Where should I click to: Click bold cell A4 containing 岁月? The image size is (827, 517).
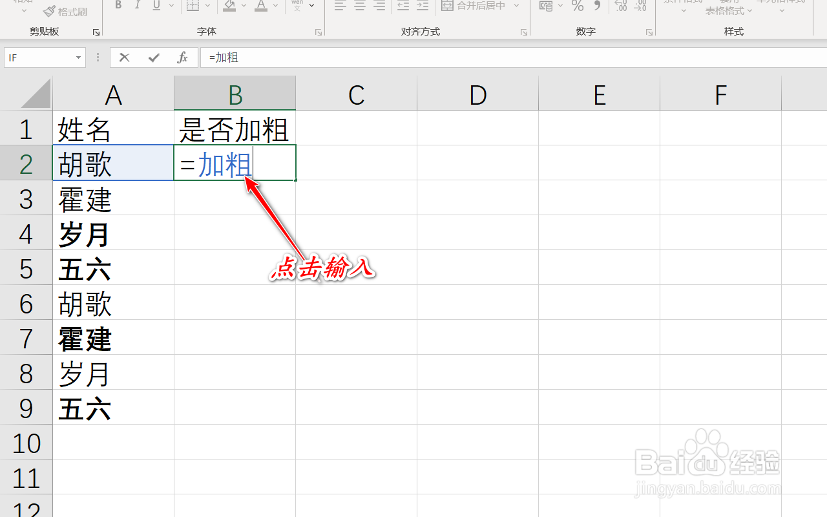point(114,233)
